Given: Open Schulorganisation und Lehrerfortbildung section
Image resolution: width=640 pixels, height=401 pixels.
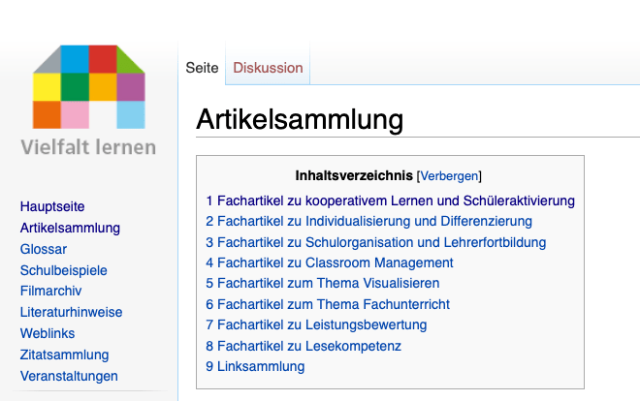Looking at the screenshot, I should pyautogui.click(x=376, y=242).
